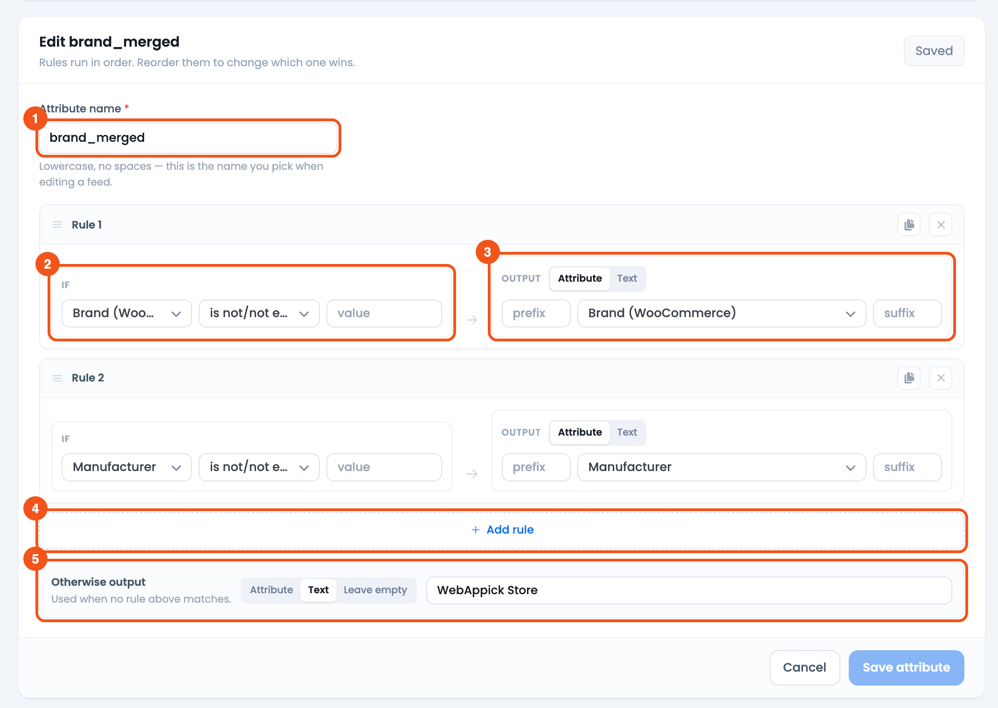Focus the Attribute name field brand_merged
This screenshot has width=998, height=708.
(x=188, y=138)
